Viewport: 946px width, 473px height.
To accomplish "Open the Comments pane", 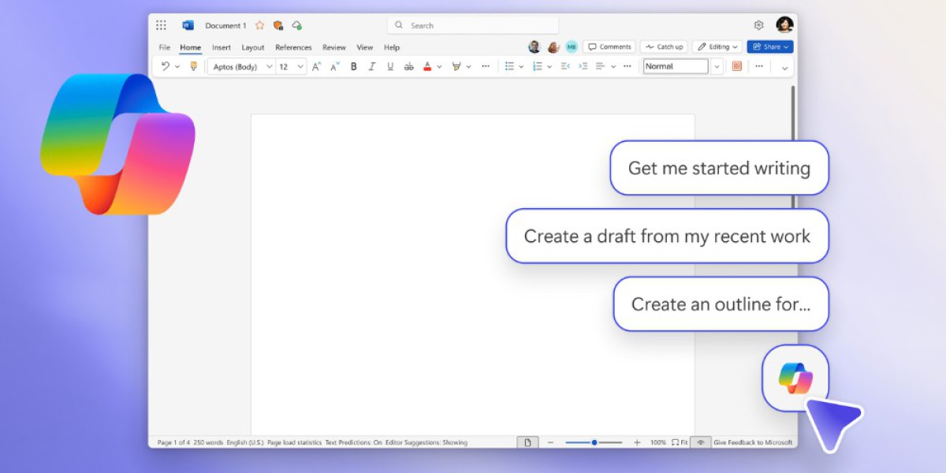I will [609, 47].
